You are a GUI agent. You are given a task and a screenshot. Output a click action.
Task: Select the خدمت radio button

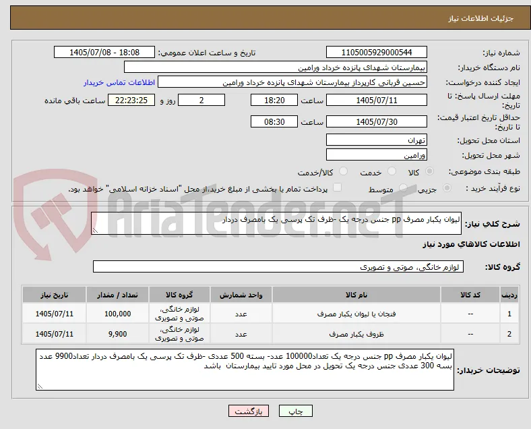click(x=392, y=171)
